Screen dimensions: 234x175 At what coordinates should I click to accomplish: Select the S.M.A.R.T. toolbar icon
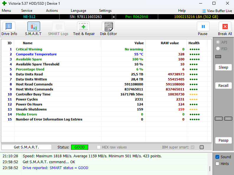(33, 27)
